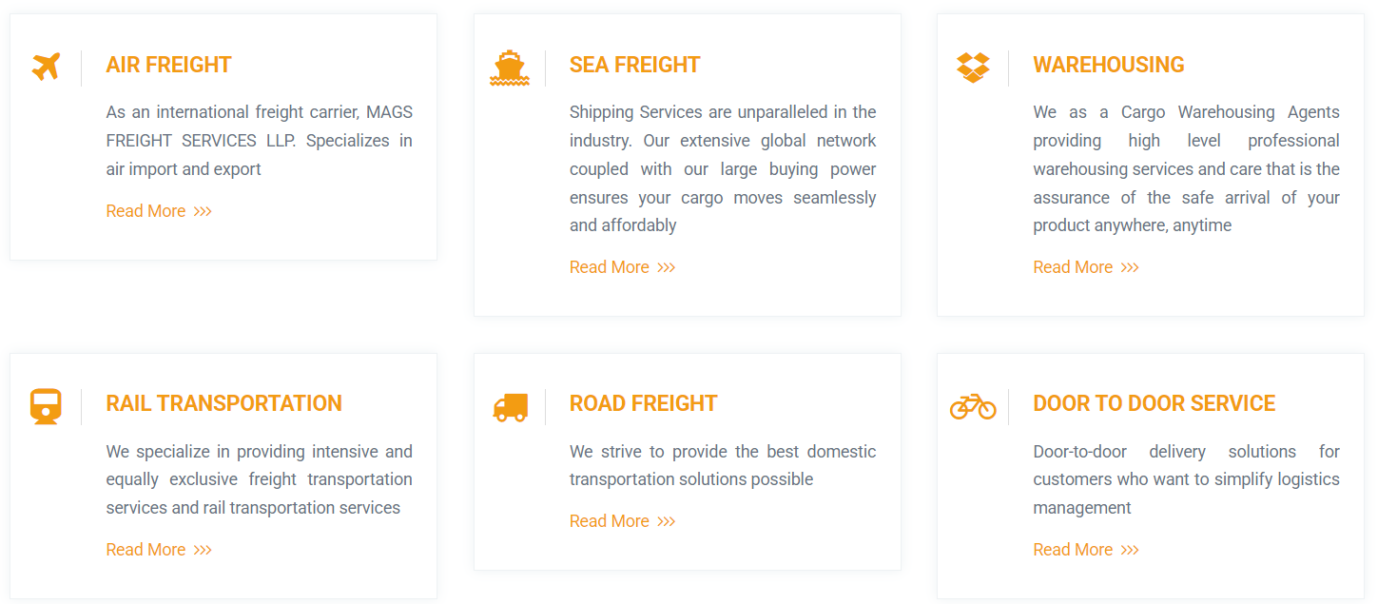Select the Air Freight description paragraph
This screenshot has height=604, width=1397.
click(259, 141)
